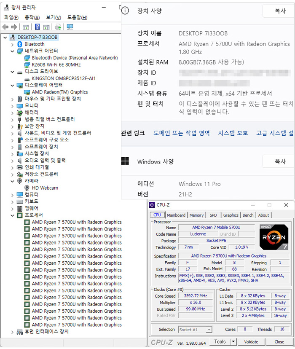
Task: Click the 보안 장치 security device icon
Action: point(20,126)
